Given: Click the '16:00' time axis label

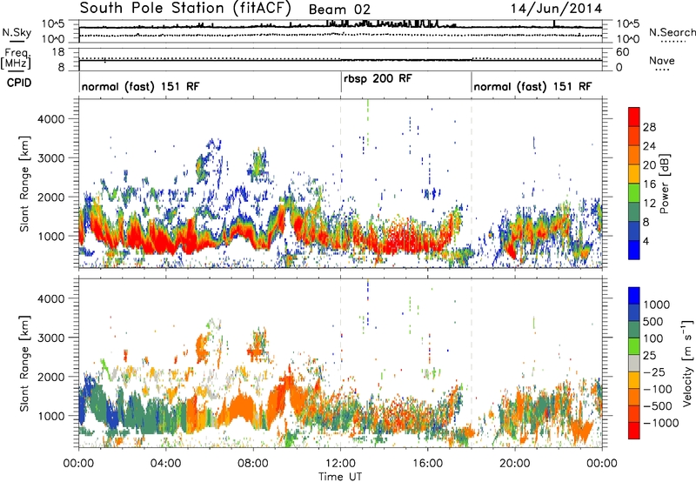Looking at the screenshot, I should [x=427, y=464].
